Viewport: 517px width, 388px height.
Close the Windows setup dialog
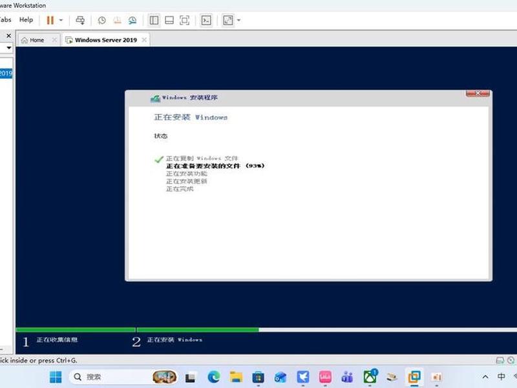(x=478, y=93)
